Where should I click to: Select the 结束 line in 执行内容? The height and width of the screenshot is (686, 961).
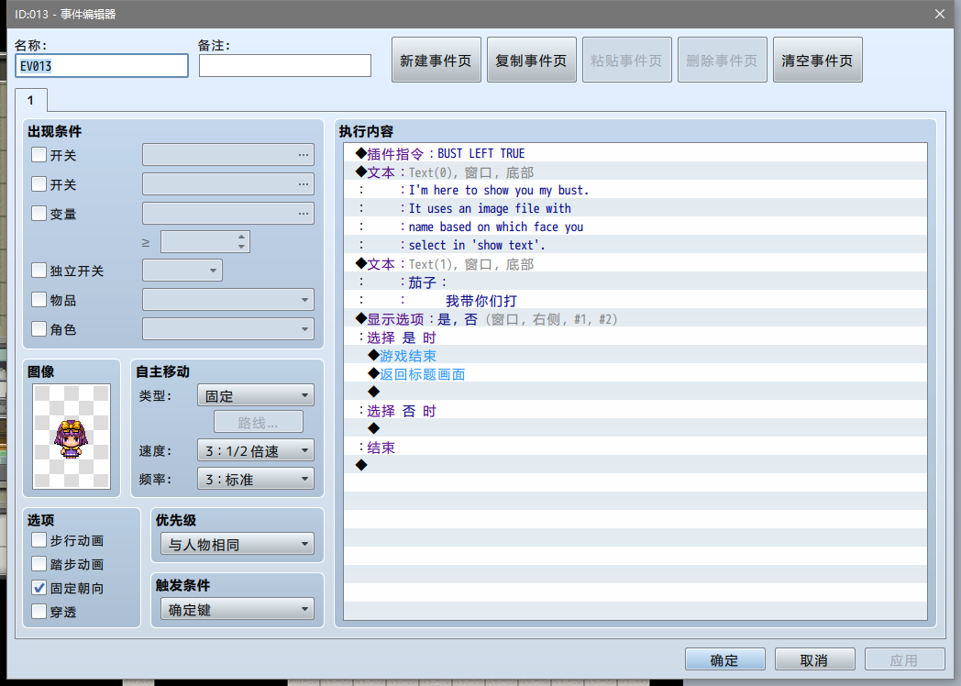(x=635, y=448)
